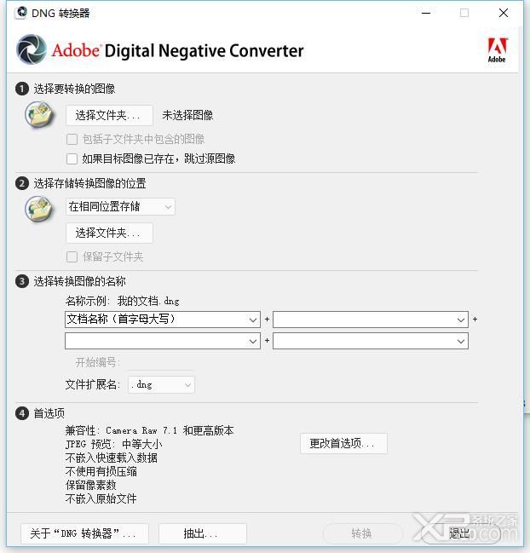Click the 抽出 button
The image size is (530, 553).
click(x=203, y=533)
